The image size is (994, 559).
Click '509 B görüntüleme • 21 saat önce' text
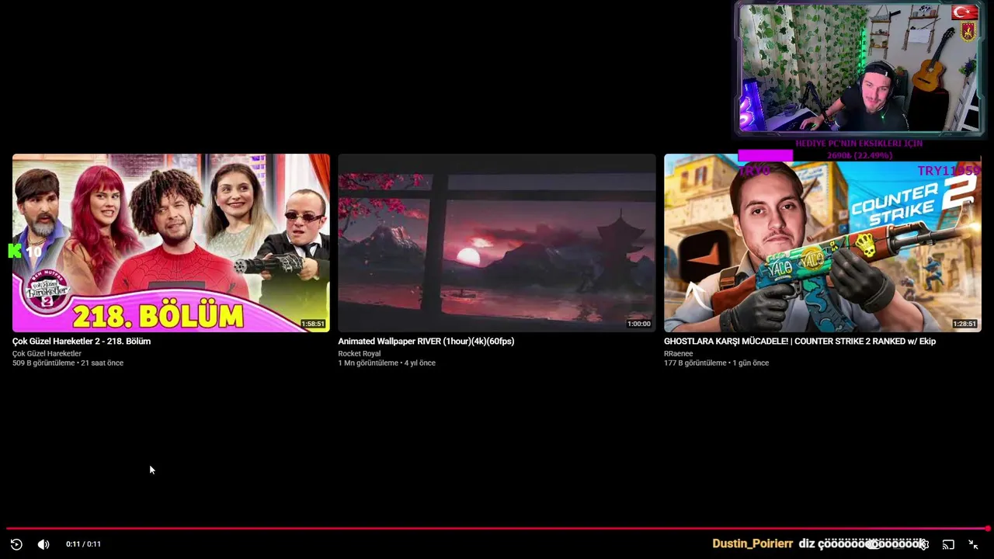coord(68,363)
